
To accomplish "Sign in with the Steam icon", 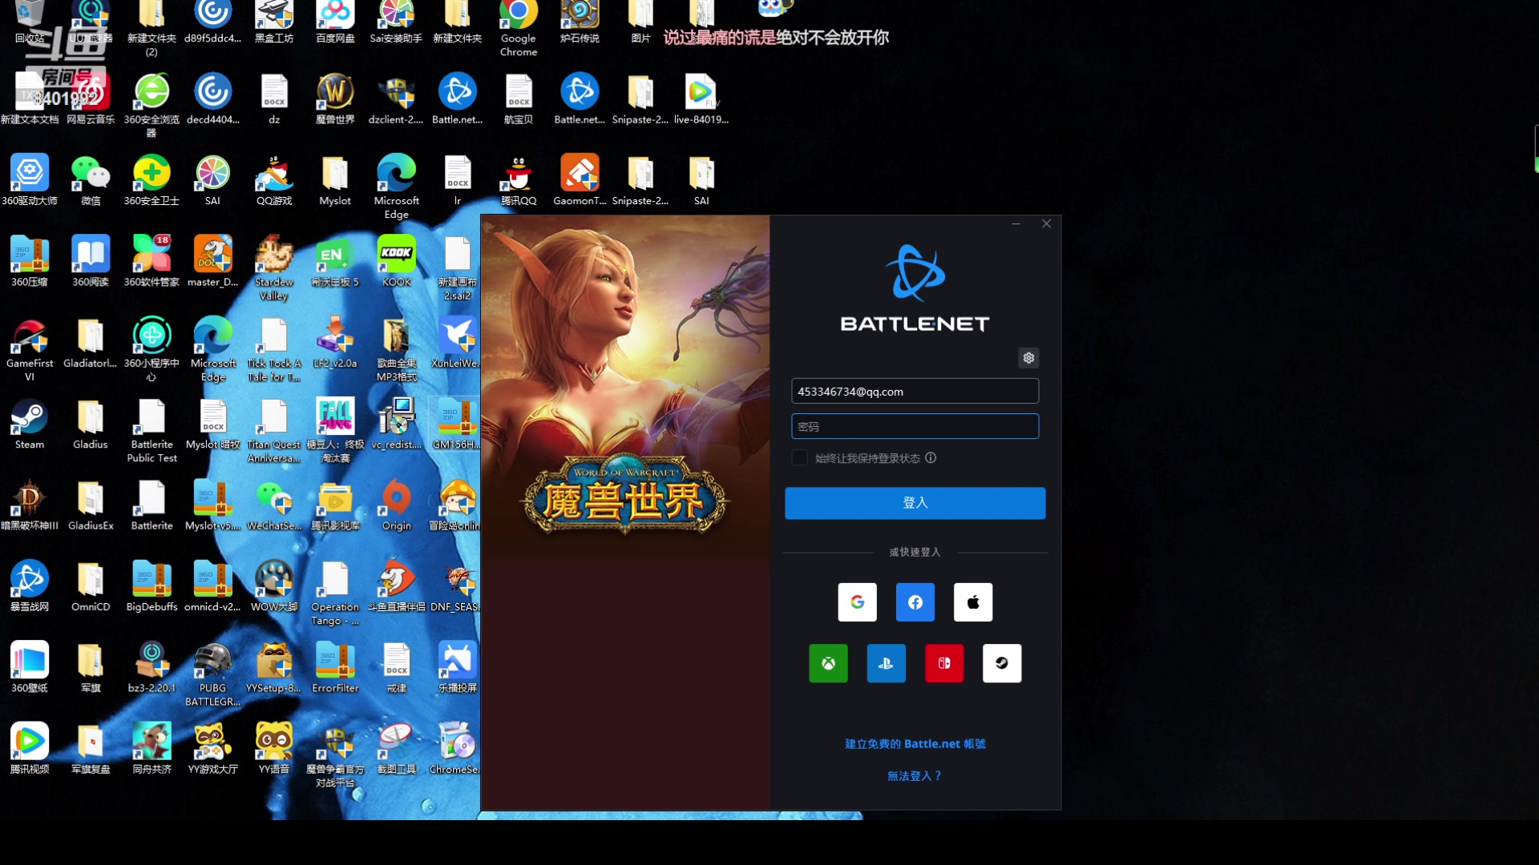I will (1002, 663).
